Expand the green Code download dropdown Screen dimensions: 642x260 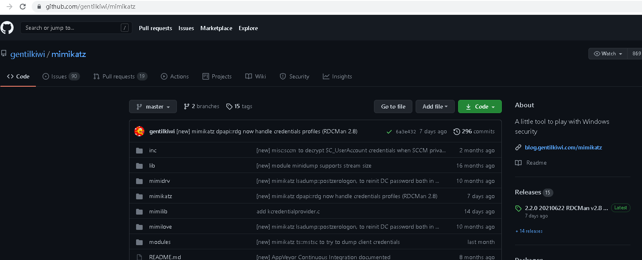(x=480, y=106)
